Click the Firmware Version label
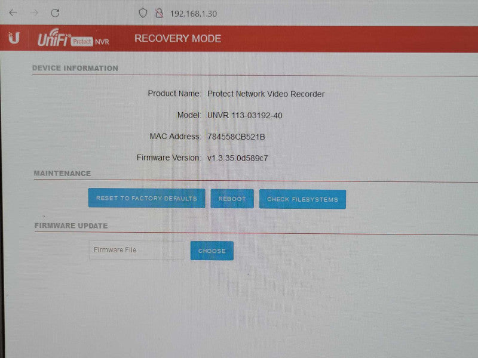Viewport: 478px width, 358px height. click(168, 158)
